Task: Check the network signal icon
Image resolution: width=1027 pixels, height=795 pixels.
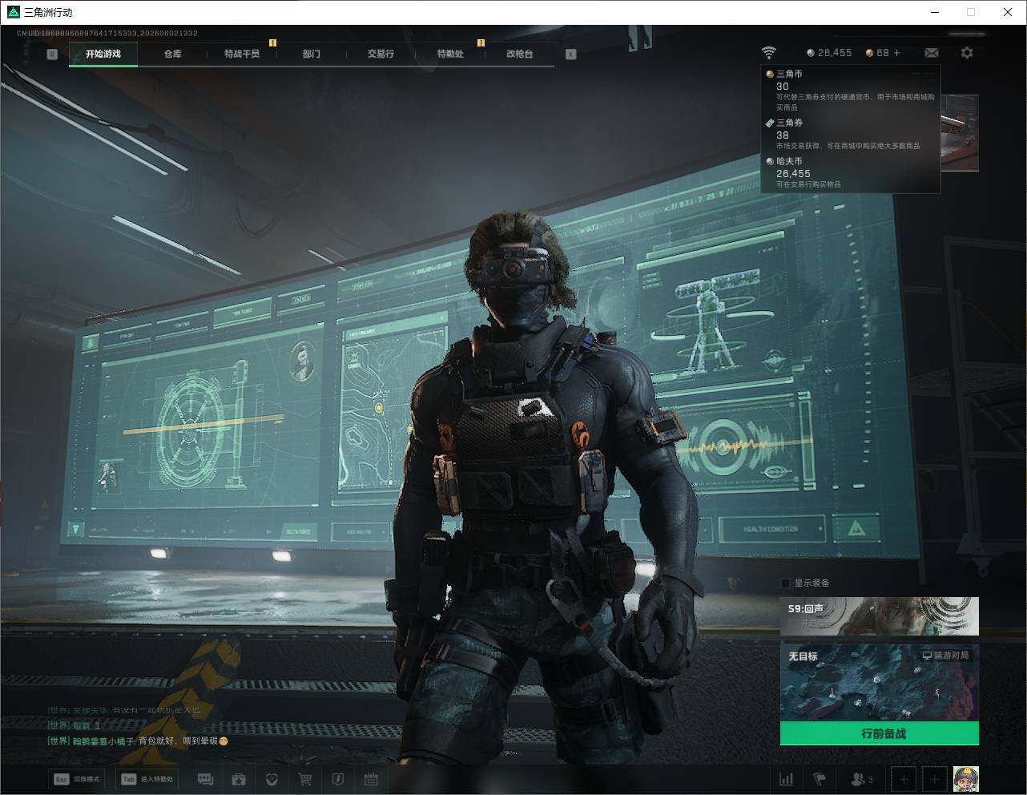Action: coord(768,53)
